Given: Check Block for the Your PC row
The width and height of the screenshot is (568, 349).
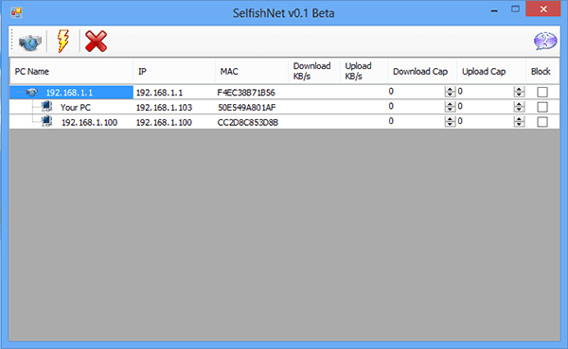Looking at the screenshot, I should tap(542, 107).
